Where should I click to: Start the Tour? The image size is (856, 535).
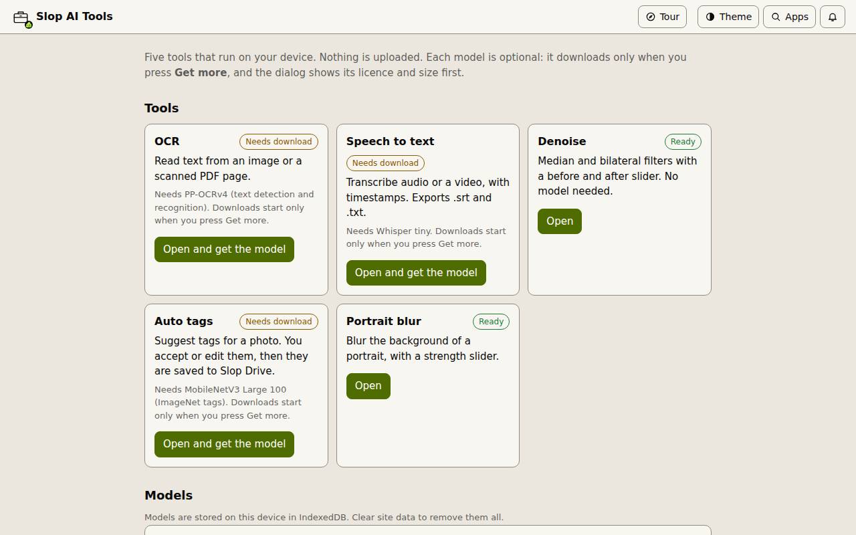pos(662,17)
